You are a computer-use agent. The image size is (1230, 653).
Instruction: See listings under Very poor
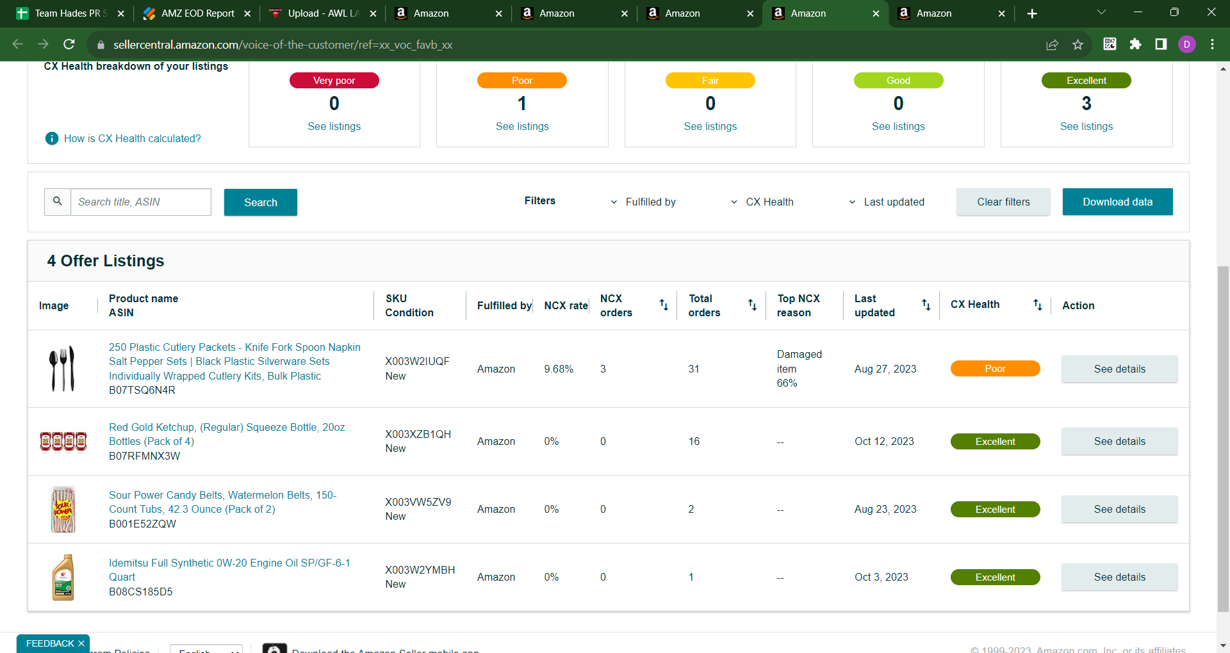pyautogui.click(x=334, y=126)
